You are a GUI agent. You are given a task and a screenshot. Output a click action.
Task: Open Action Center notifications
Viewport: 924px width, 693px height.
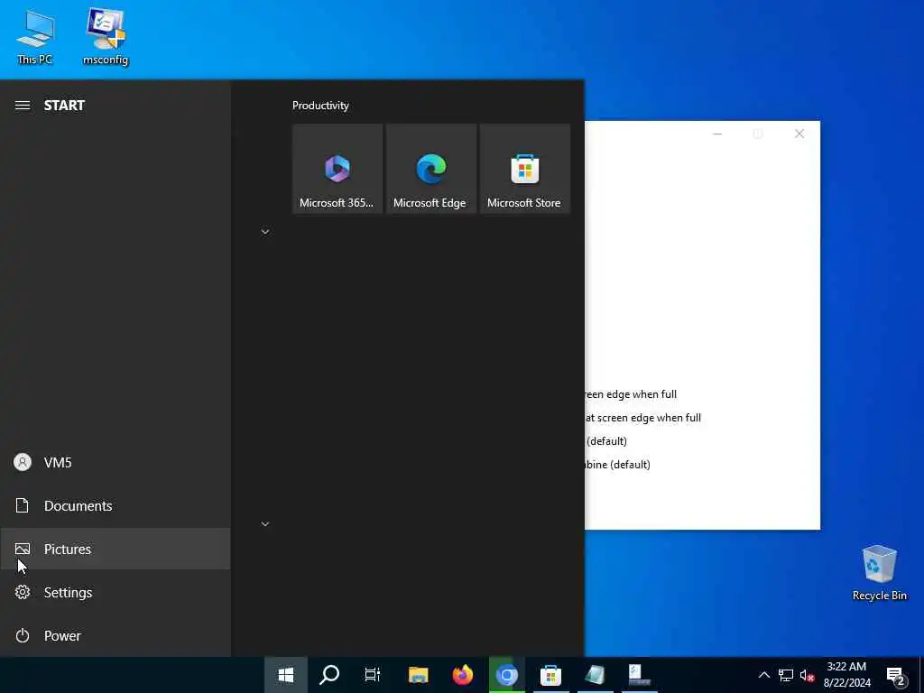point(896,675)
